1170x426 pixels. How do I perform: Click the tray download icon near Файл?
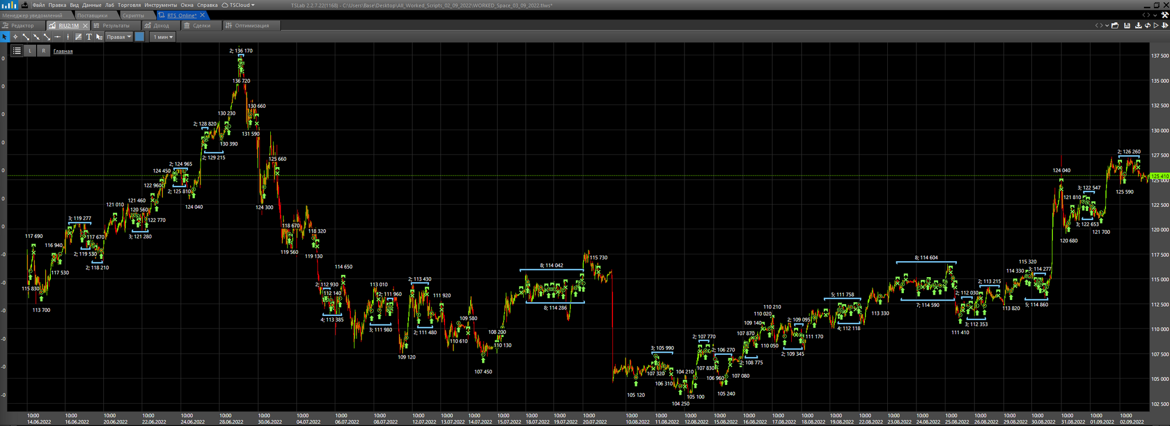coord(25,5)
